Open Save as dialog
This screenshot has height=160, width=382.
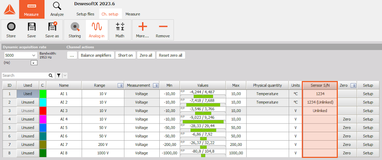[52, 30]
